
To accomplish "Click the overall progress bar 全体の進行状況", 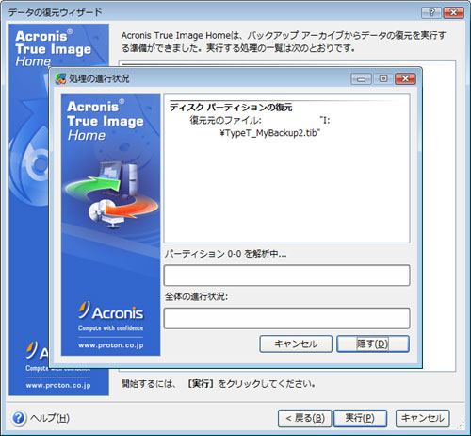I will pyautogui.click(x=286, y=318).
